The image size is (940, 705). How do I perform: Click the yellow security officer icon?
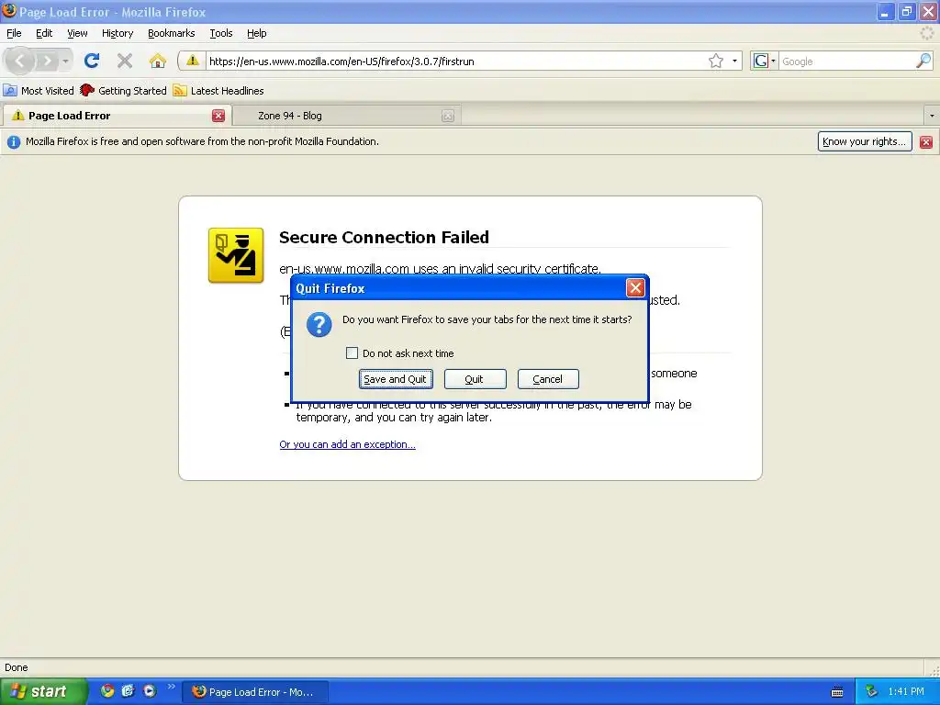pos(236,255)
